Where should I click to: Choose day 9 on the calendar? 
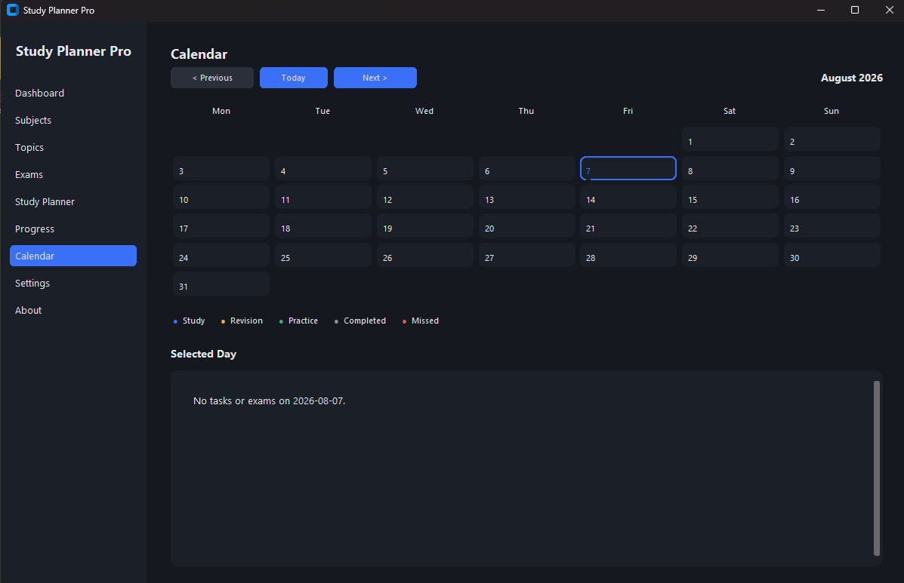(832, 169)
